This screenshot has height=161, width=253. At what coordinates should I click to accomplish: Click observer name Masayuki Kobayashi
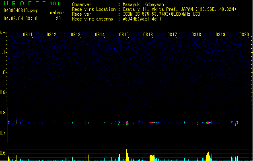[144, 4]
